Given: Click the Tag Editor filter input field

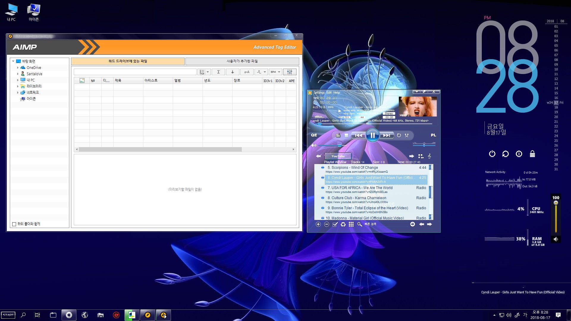Looking at the screenshot, I should point(135,72).
